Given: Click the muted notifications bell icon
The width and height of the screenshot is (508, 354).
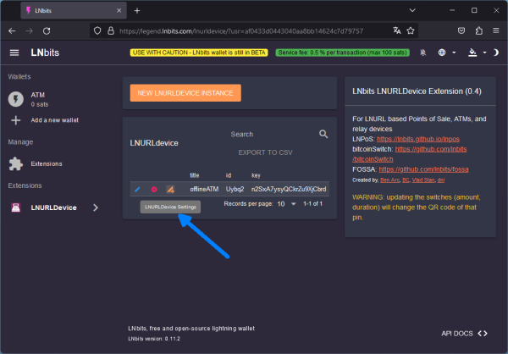Looking at the screenshot, I should coord(422,53).
